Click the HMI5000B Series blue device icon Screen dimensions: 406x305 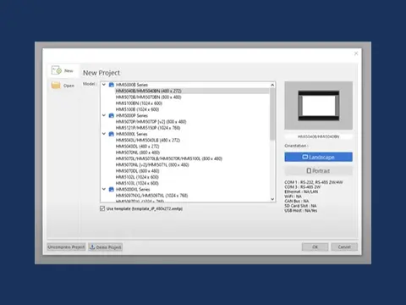click(x=112, y=85)
